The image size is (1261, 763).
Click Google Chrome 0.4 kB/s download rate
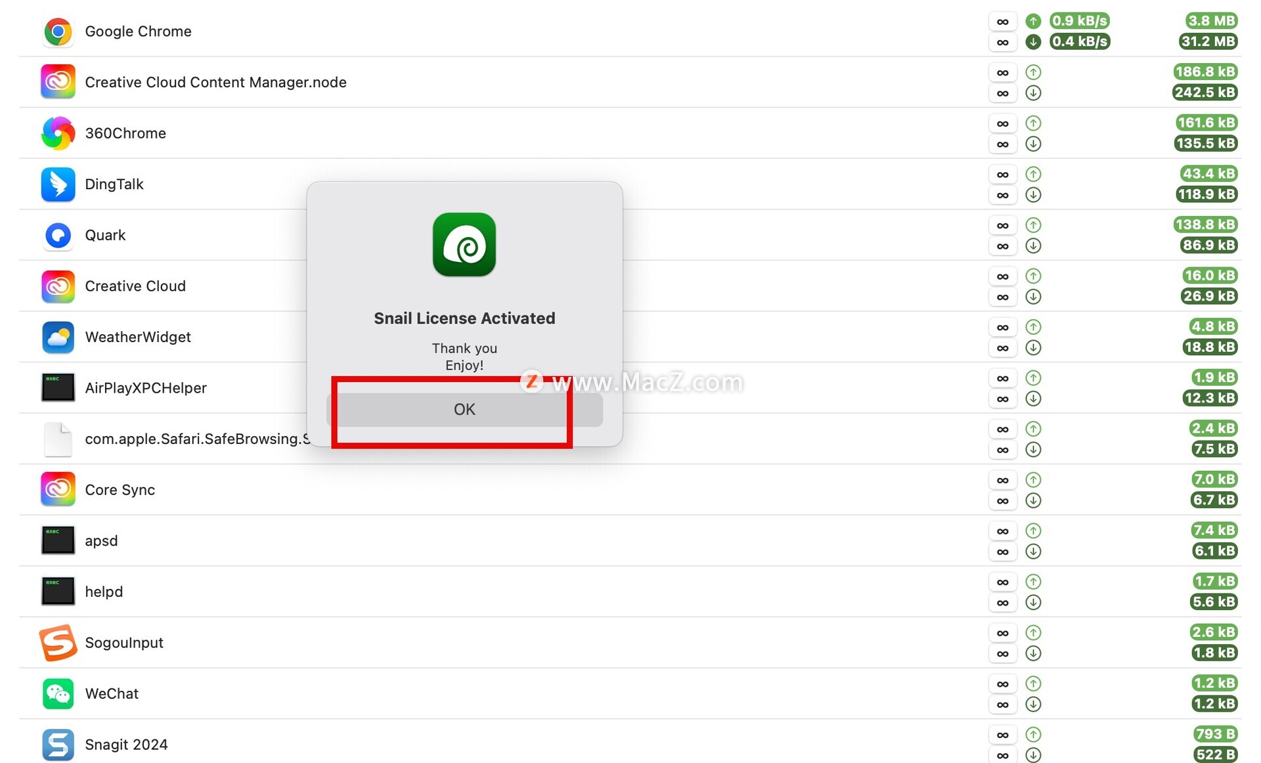(1080, 41)
